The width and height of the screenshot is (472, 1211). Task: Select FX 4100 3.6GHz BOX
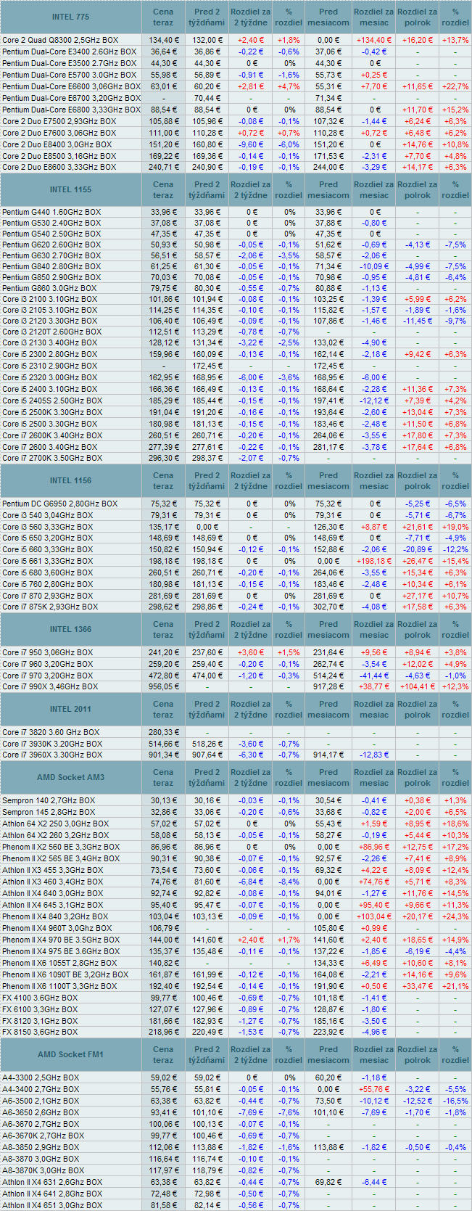click(40, 998)
